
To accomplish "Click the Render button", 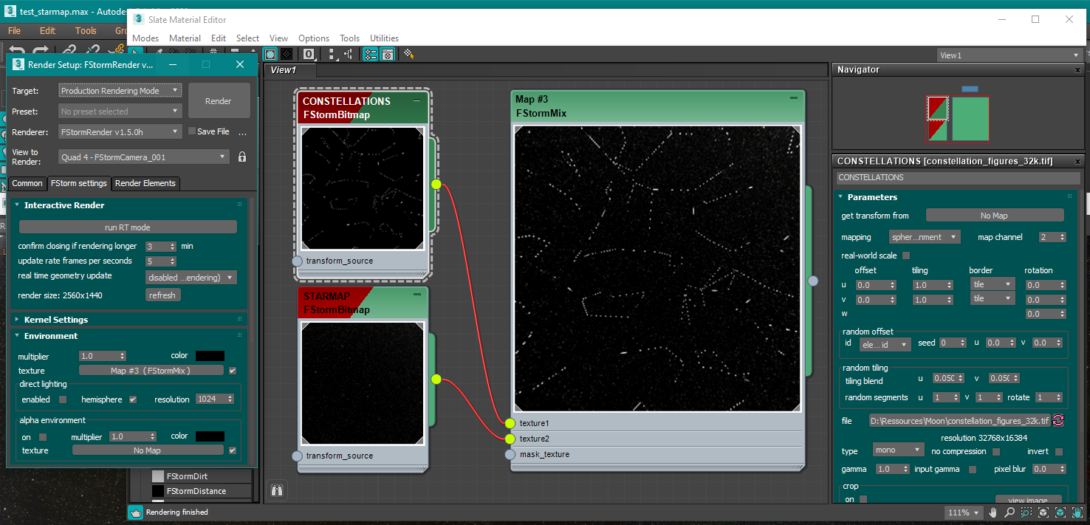I will pos(218,100).
